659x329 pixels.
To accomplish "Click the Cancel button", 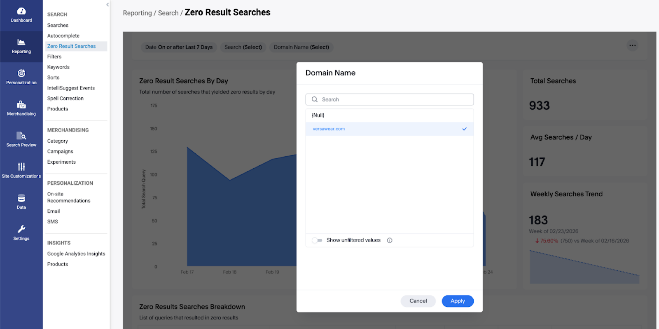I will (x=418, y=301).
